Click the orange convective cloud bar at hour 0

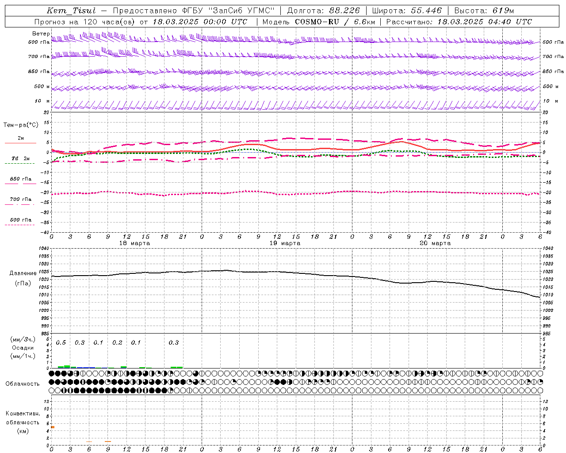(53, 427)
